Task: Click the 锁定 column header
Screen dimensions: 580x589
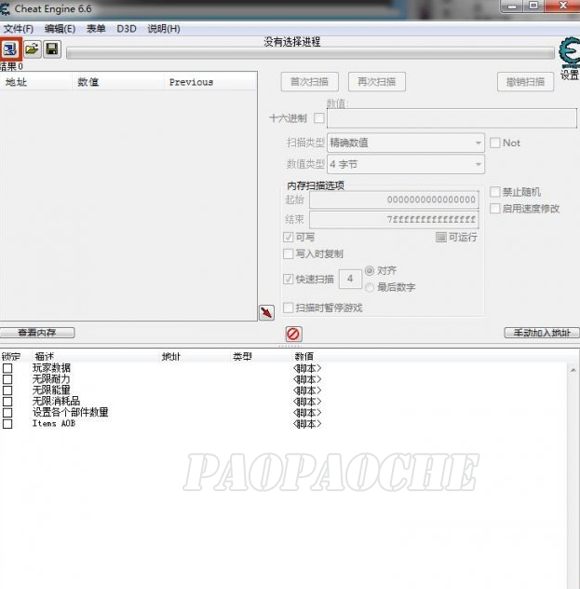Action: (x=11, y=356)
